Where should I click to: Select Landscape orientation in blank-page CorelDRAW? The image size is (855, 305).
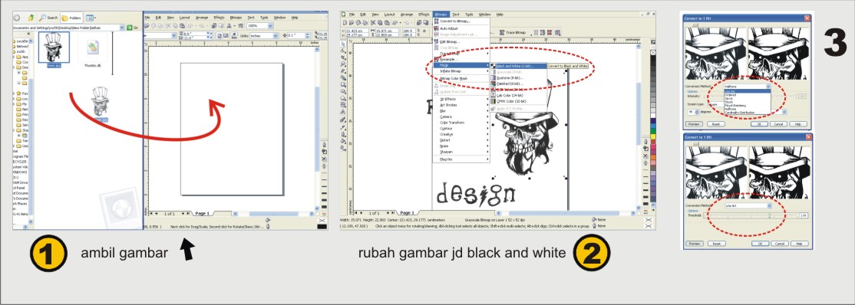[226, 35]
